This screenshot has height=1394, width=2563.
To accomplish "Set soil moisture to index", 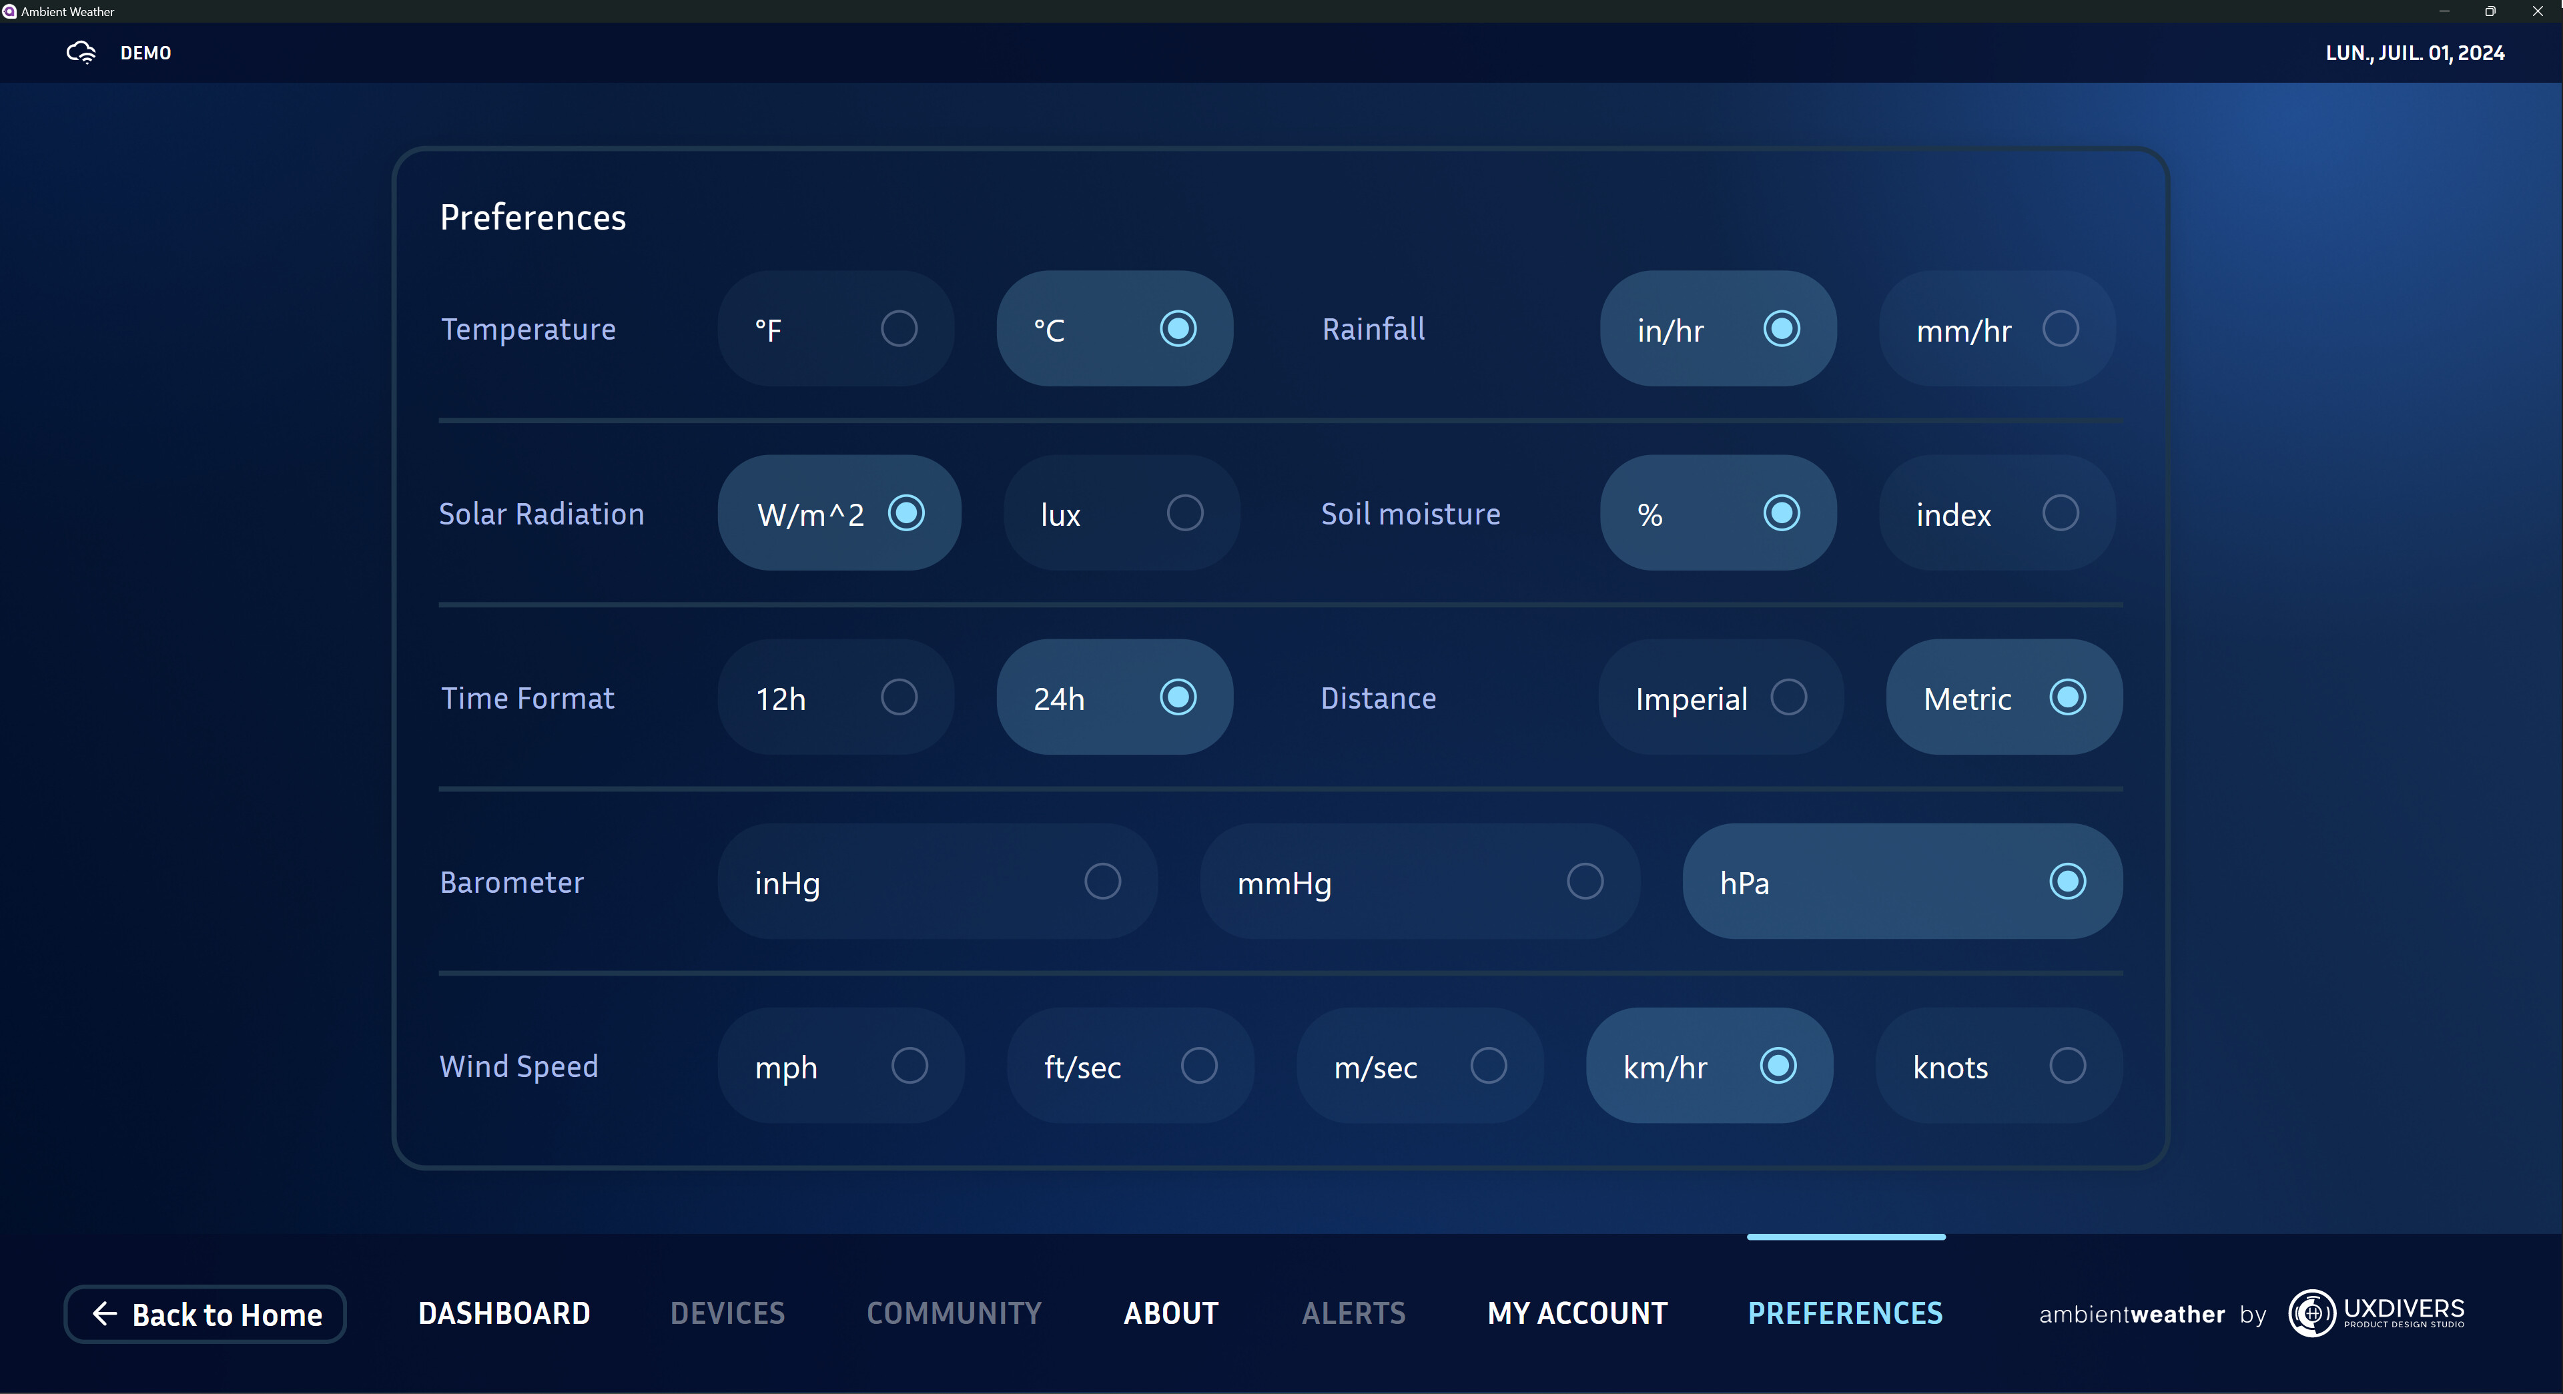I will pos(1997,513).
